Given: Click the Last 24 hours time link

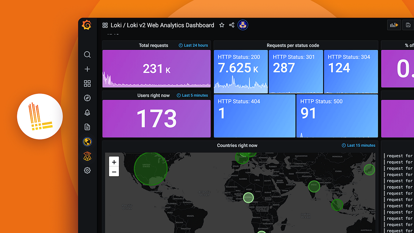Looking at the screenshot, I should [193, 45].
